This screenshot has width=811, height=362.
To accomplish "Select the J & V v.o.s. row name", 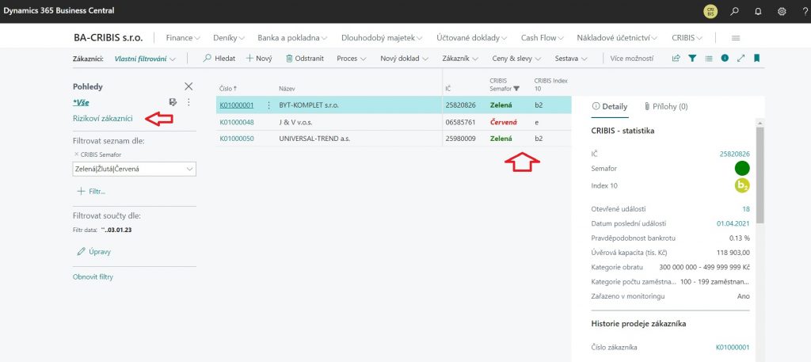I will tap(296, 123).
